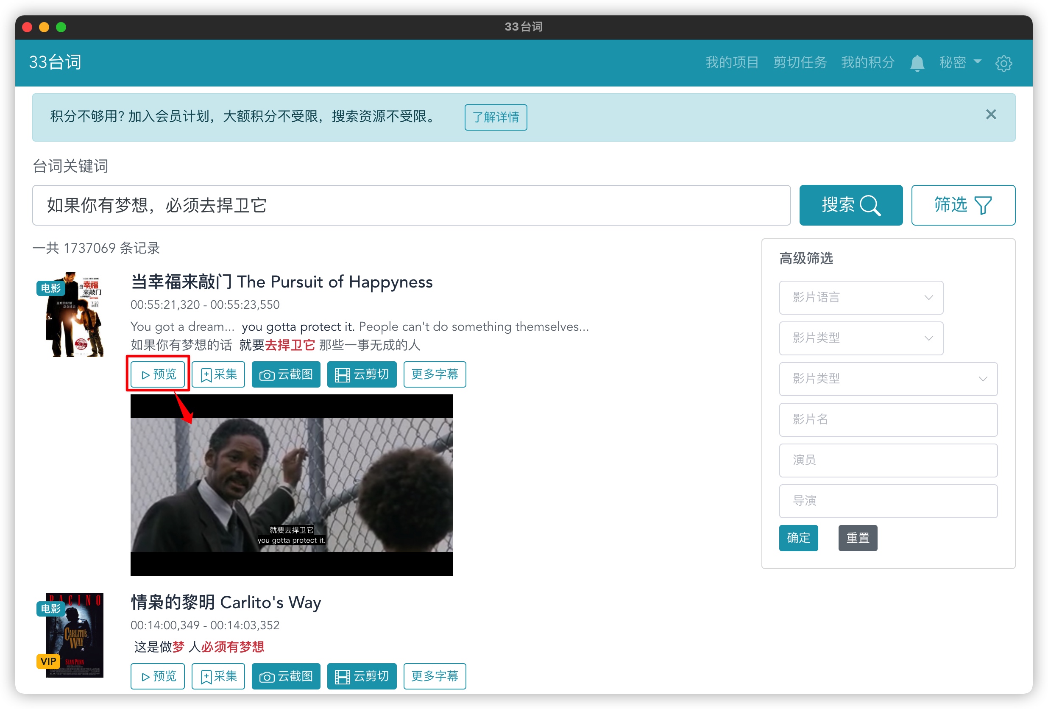Open the 影片语言 dropdown

click(x=861, y=297)
